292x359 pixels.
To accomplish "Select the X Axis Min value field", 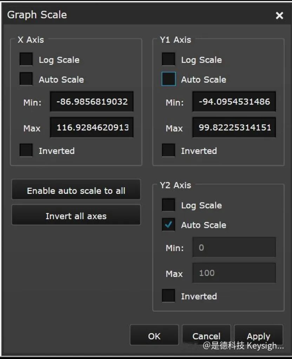I will [92, 102].
